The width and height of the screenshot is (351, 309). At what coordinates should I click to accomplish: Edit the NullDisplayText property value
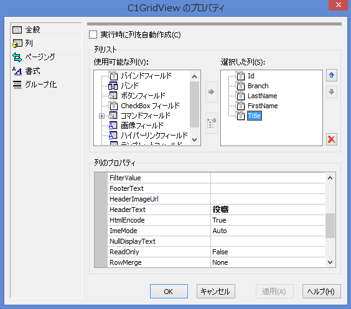point(268,241)
